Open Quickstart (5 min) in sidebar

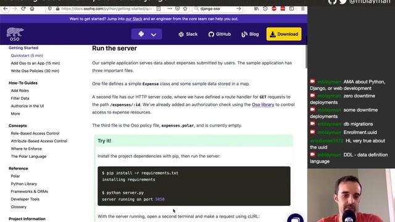coord(27,55)
